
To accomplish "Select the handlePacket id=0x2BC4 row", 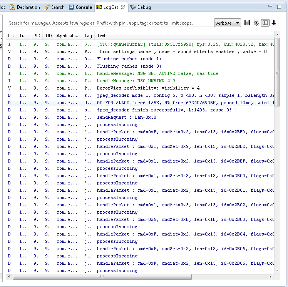I will [x=140, y=234].
